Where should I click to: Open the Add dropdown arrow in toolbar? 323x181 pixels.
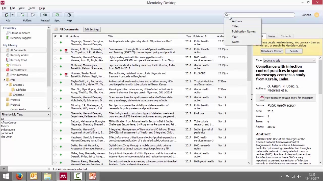click(x=12, y=15)
